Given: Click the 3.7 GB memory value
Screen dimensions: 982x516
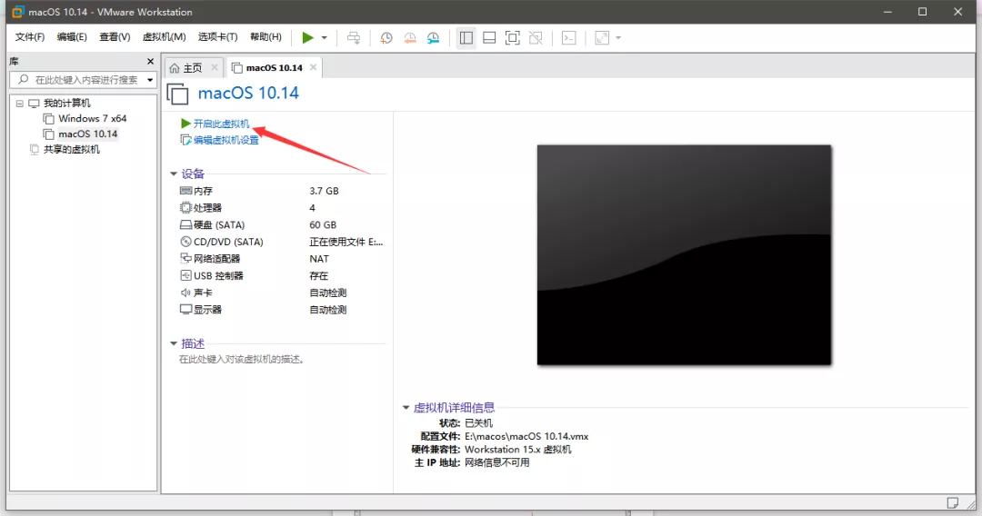Looking at the screenshot, I should click(324, 191).
